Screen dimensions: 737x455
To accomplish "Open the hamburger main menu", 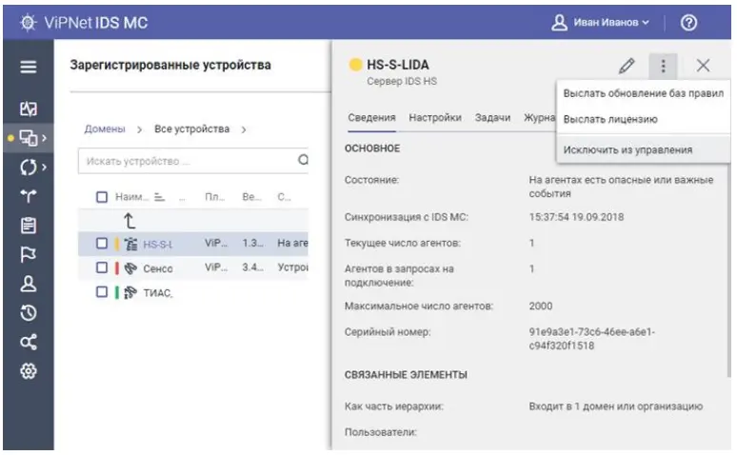I will [29, 67].
